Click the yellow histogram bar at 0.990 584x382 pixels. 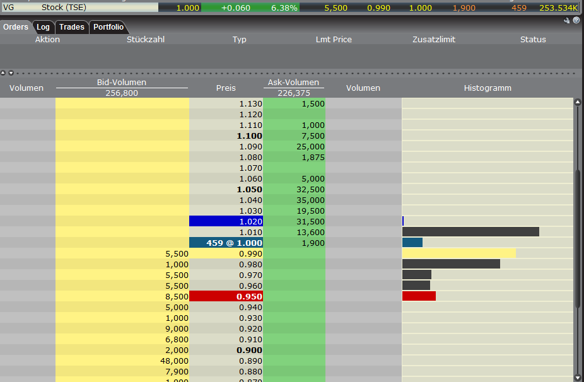click(458, 253)
